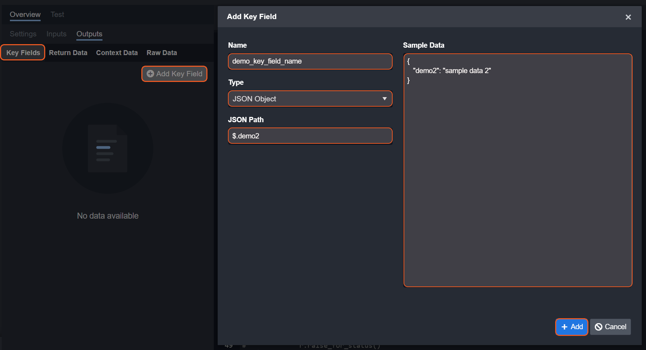Click the plus icon on the blue Add button
The image size is (646, 350).
[x=564, y=327]
